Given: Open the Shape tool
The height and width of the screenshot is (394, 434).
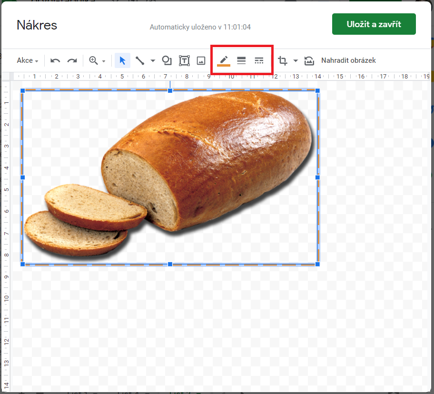Looking at the screenshot, I should (167, 60).
